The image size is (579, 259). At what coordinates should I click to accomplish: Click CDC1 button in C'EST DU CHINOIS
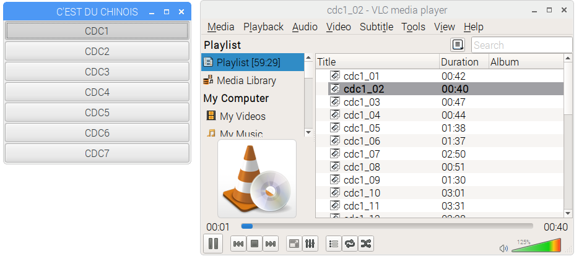pyautogui.click(x=97, y=31)
